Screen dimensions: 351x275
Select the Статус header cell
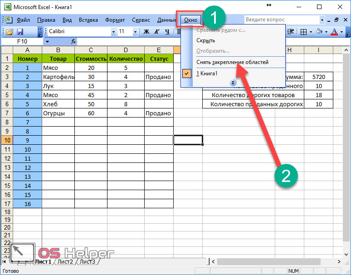pos(159,59)
